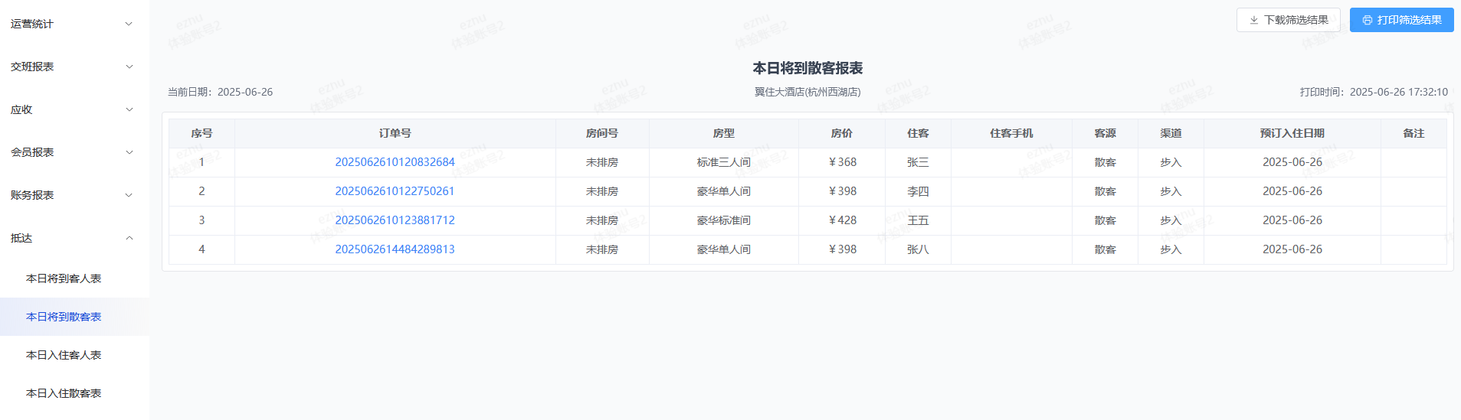Click room type 豪华标准间
1461x420 pixels.
pos(723,220)
